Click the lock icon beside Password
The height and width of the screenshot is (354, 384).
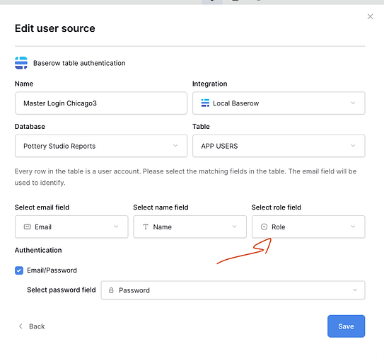pyautogui.click(x=111, y=290)
